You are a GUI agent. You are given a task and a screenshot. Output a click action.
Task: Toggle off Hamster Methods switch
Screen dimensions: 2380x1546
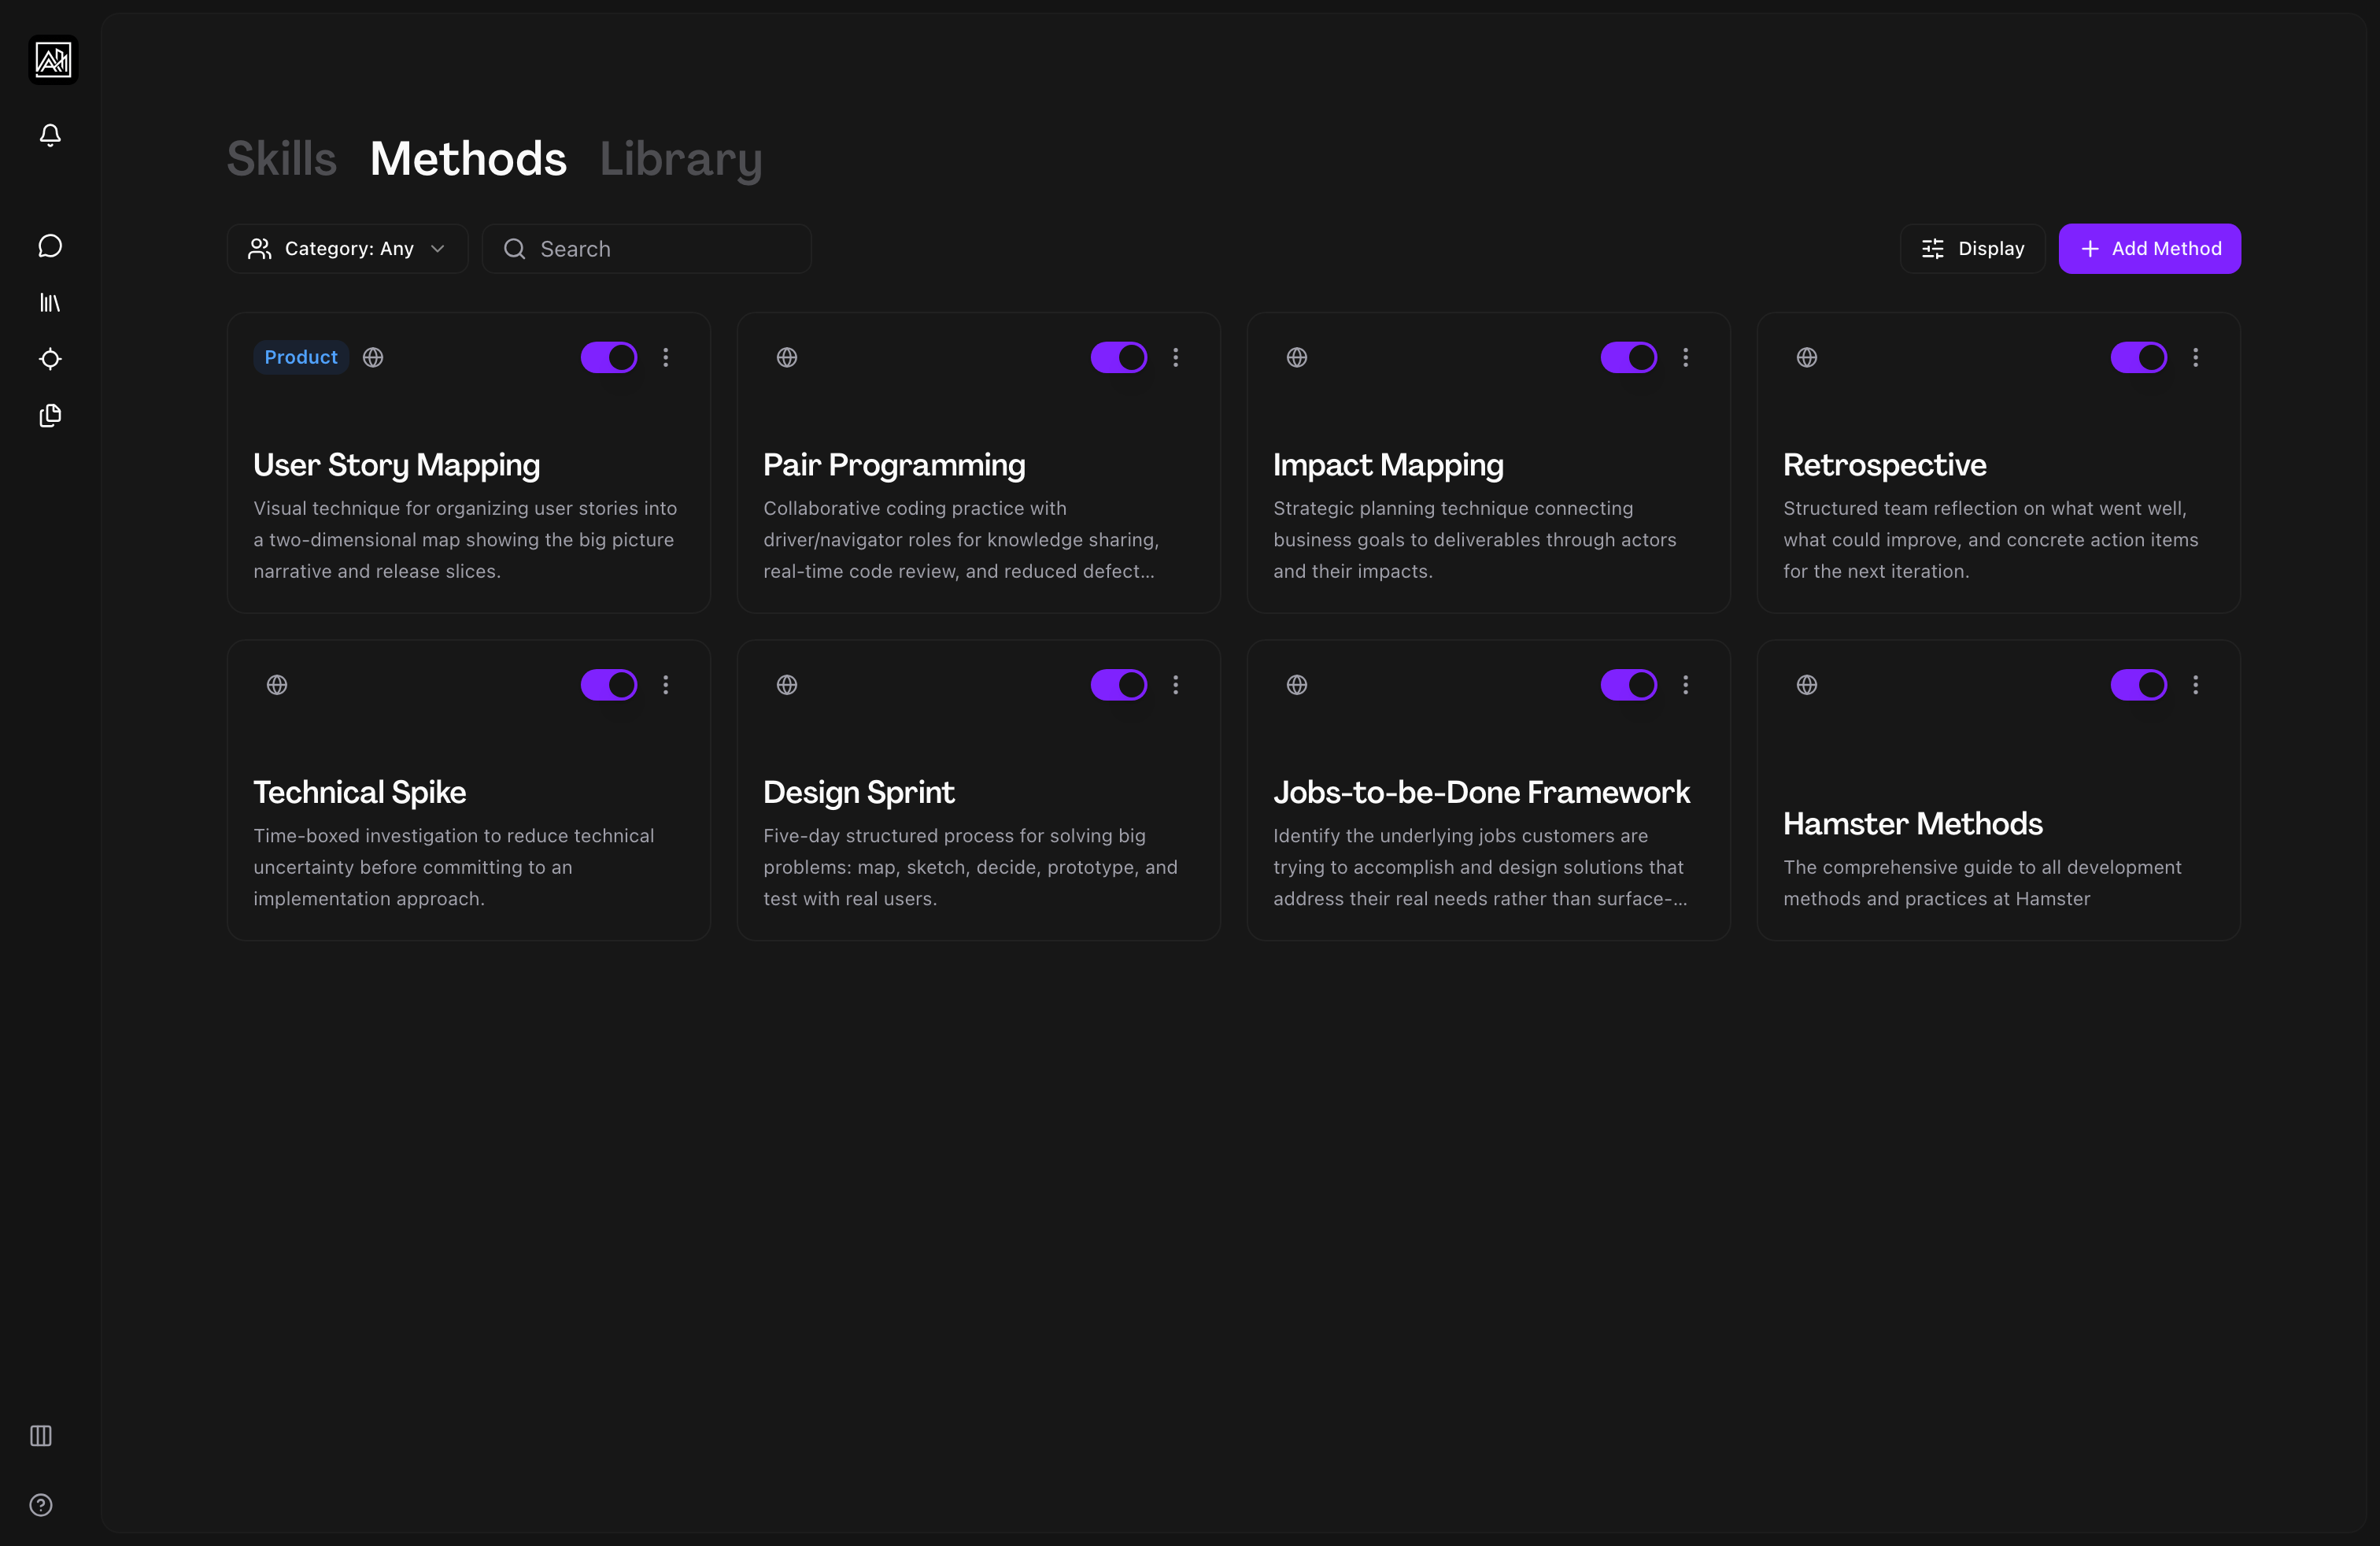2138,685
